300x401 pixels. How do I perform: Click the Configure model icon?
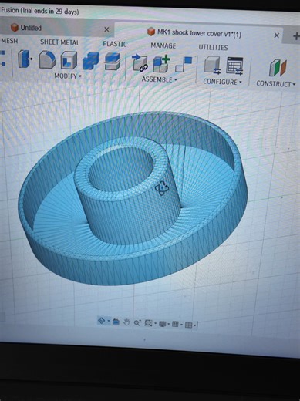(212, 66)
